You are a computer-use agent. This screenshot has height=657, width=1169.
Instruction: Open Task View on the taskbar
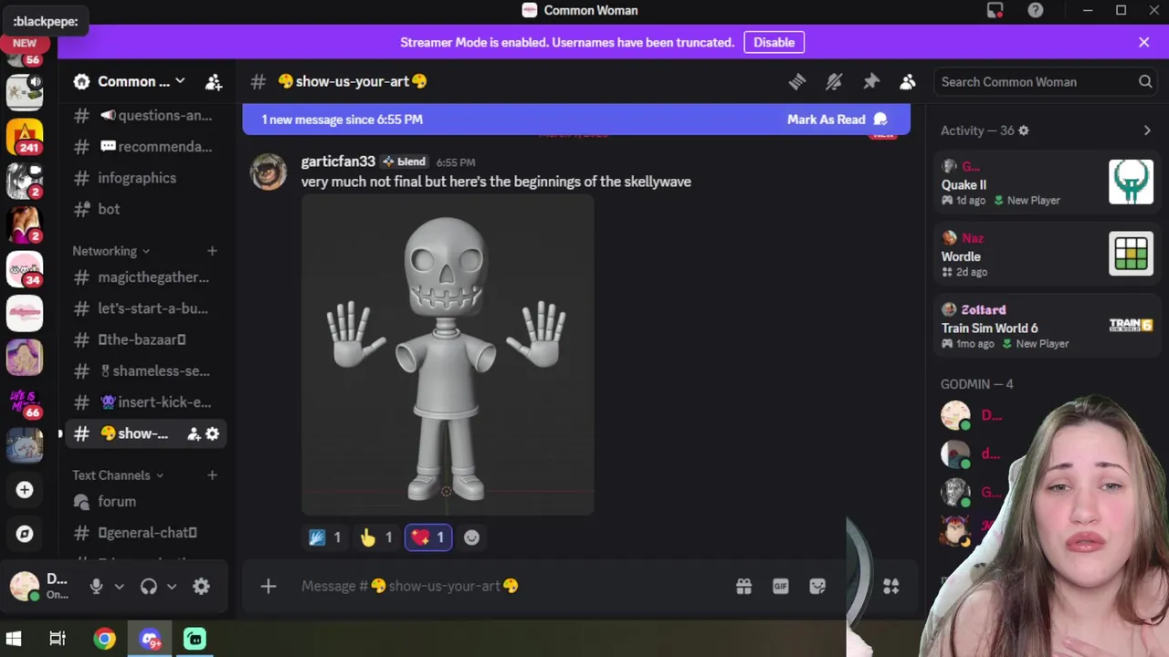(x=58, y=639)
